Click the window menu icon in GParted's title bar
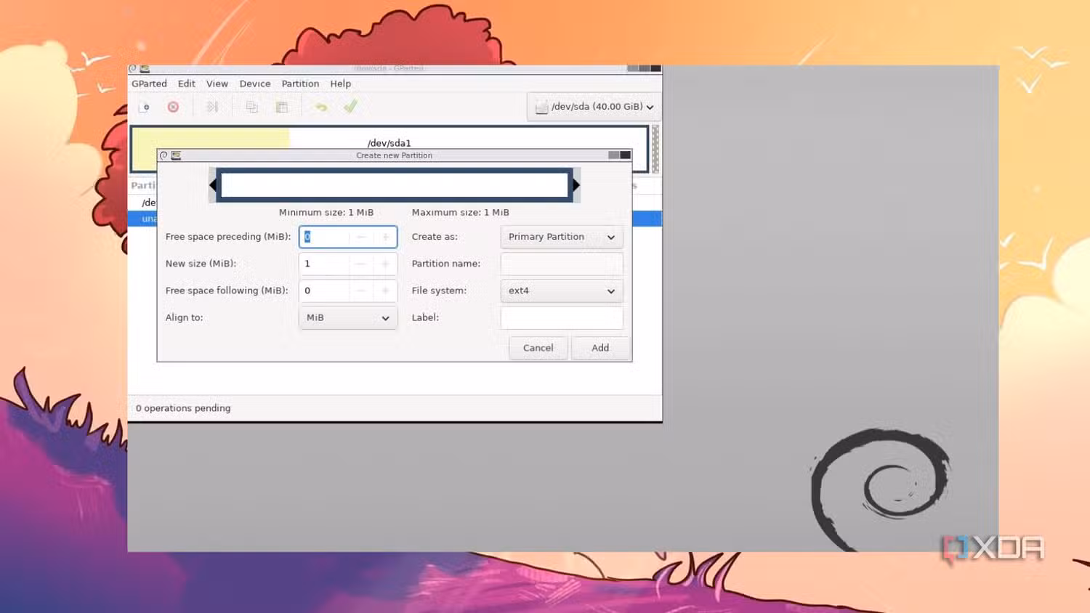 [145, 69]
